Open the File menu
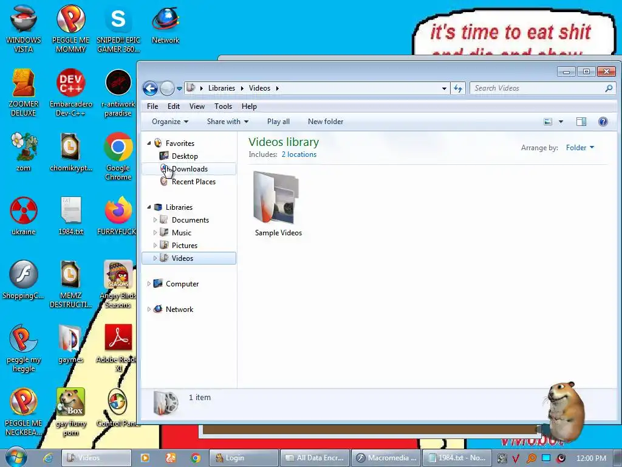This screenshot has height=467, width=622. pyautogui.click(x=152, y=106)
